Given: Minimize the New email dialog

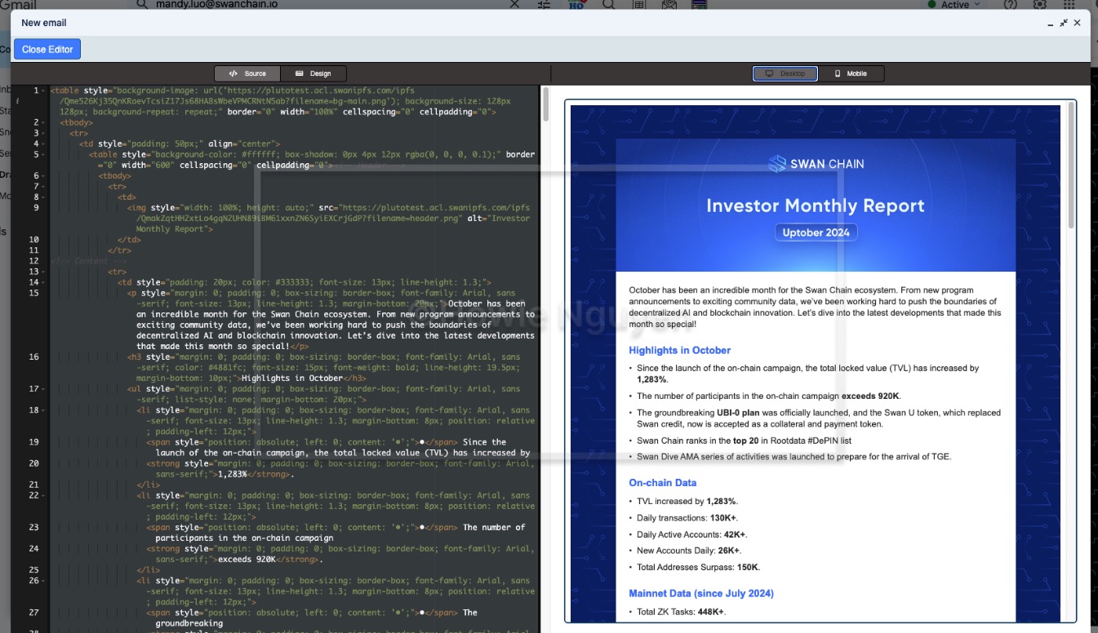Looking at the screenshot, I should tap(1051, 24).
